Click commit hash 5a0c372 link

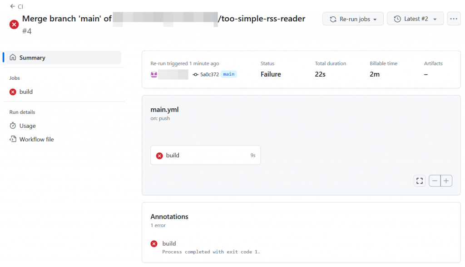click(209, 74)
